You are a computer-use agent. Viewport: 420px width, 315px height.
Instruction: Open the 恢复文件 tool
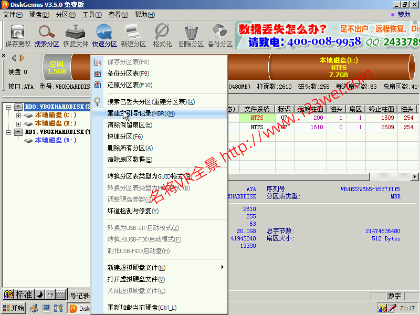click(x=76, y=35)
